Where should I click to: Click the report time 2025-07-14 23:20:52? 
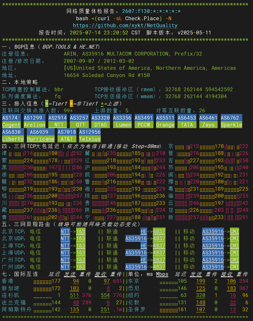99,33
